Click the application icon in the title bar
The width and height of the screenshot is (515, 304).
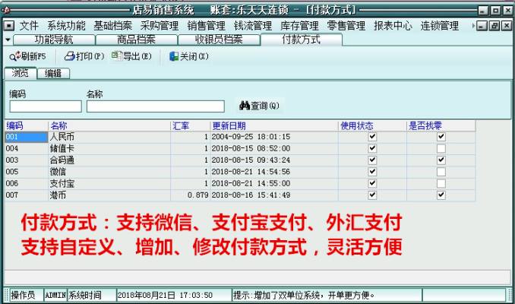point(5,10)
